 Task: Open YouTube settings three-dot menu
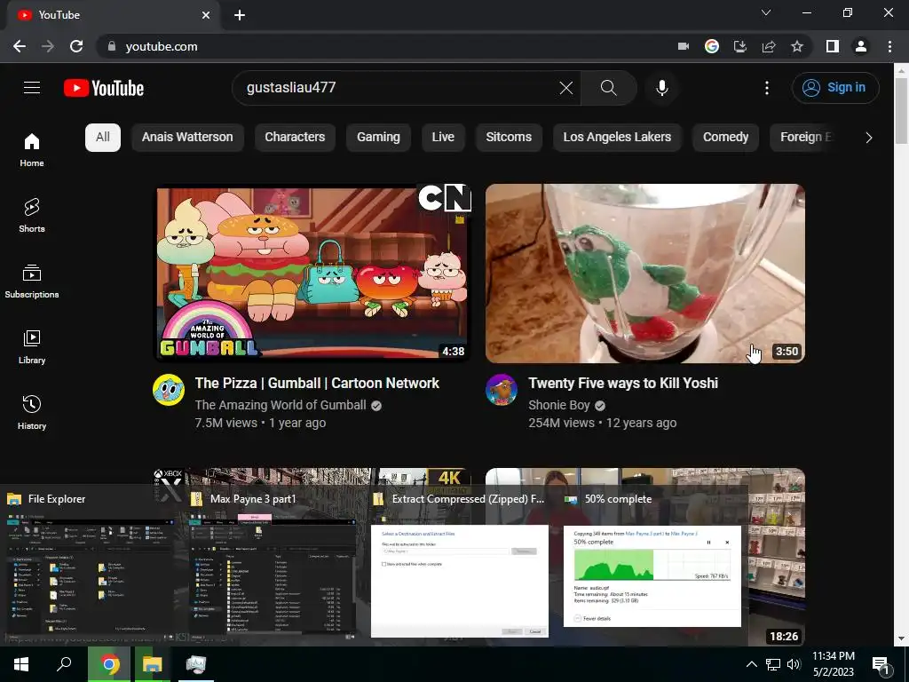click(x=766, y=88)
